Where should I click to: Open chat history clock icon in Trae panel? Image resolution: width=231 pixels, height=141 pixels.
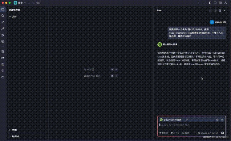(x=215, y=10)
